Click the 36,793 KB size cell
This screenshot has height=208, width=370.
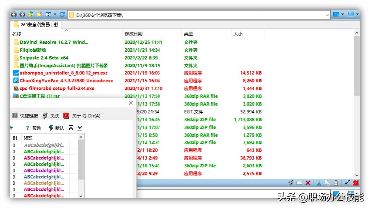coord(251,158)
